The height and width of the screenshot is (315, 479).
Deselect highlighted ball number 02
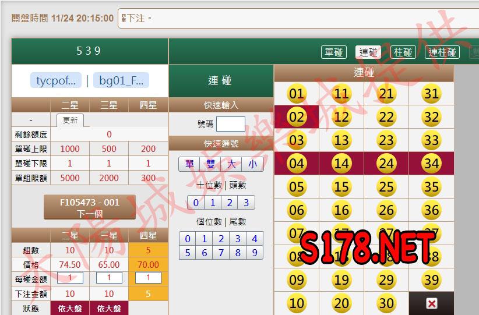point(297,117)
